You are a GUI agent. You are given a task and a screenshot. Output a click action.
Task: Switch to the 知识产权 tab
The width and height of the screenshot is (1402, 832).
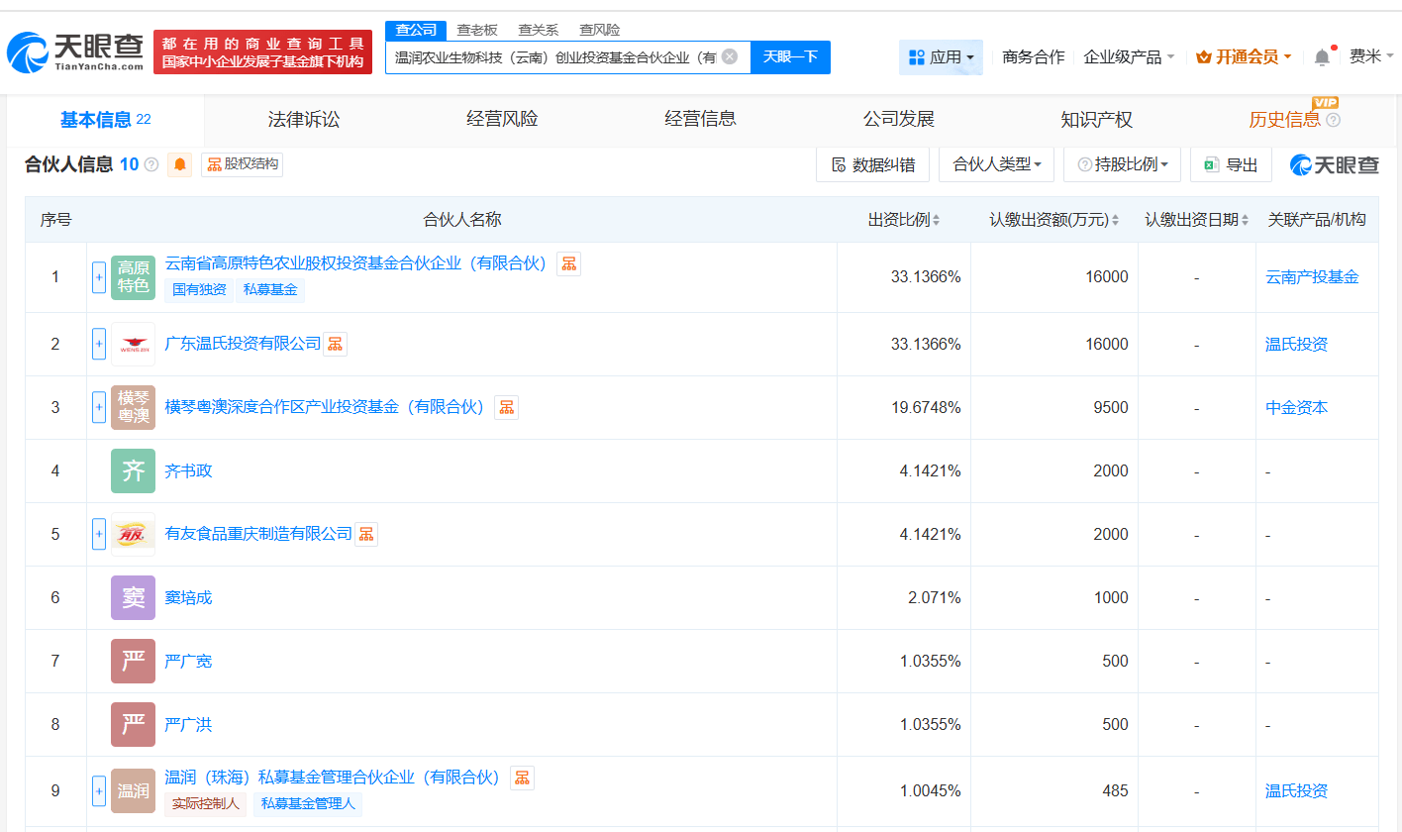pyautogui.click(x=1096, y=120)
